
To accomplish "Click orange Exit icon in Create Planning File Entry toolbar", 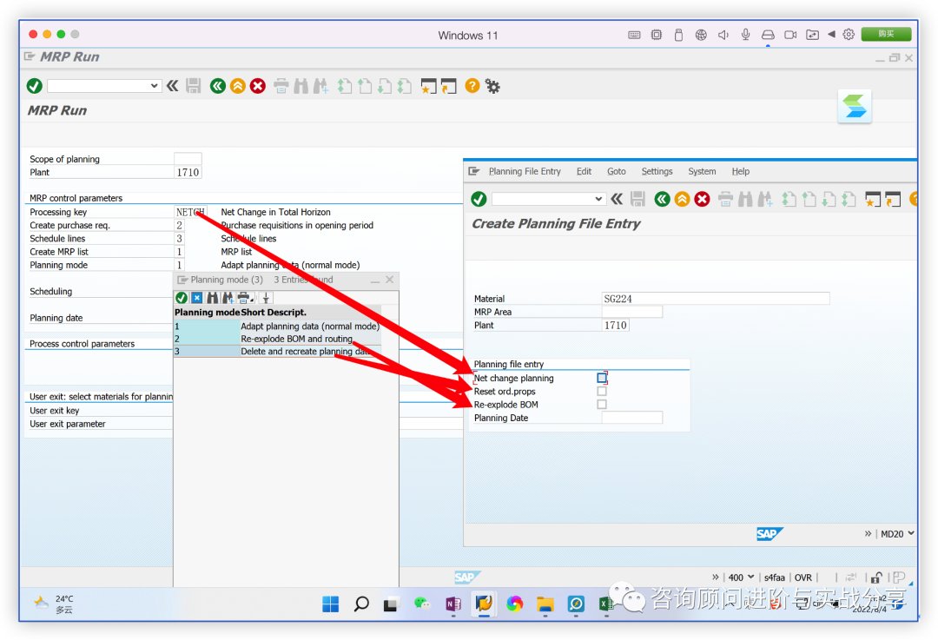I will pos(682,199).
